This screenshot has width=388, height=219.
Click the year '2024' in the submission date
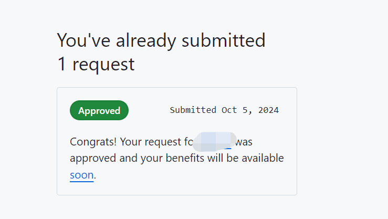[x=268, y=110]
